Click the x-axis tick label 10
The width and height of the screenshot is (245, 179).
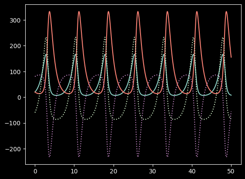tap(74, 171)
